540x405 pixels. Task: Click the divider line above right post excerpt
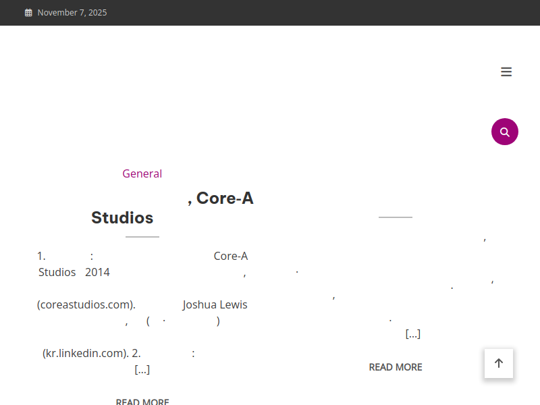click(x=396, y=217)
